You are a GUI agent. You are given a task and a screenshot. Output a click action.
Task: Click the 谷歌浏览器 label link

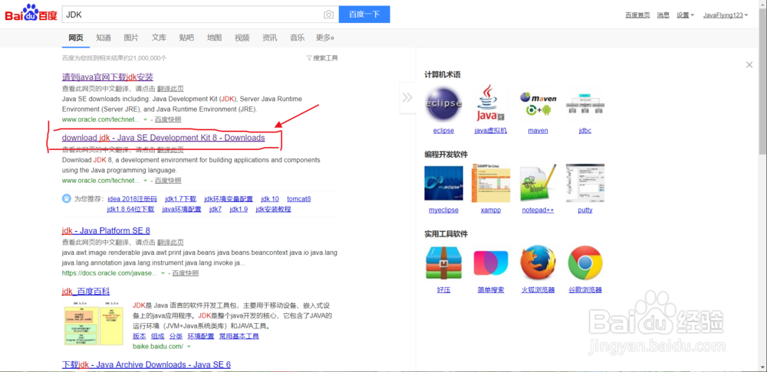(x=585, y=290)
